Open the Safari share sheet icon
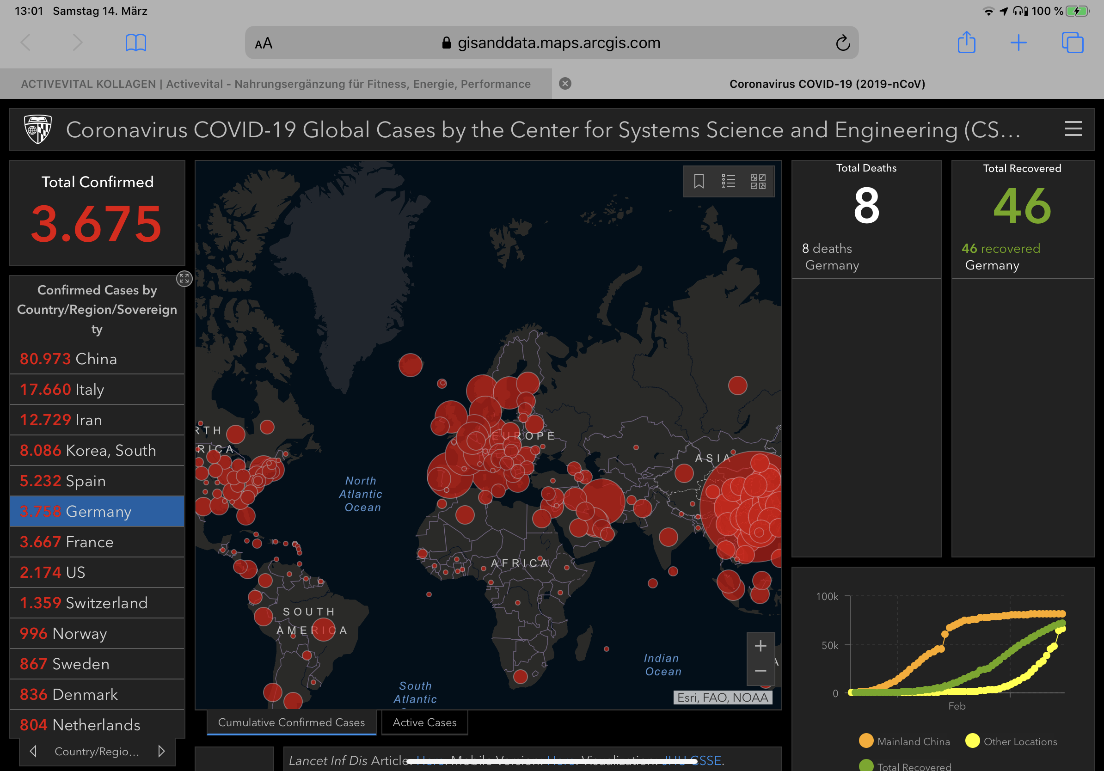The width and height of the screenshot is (1104, 771). (967, 43)
